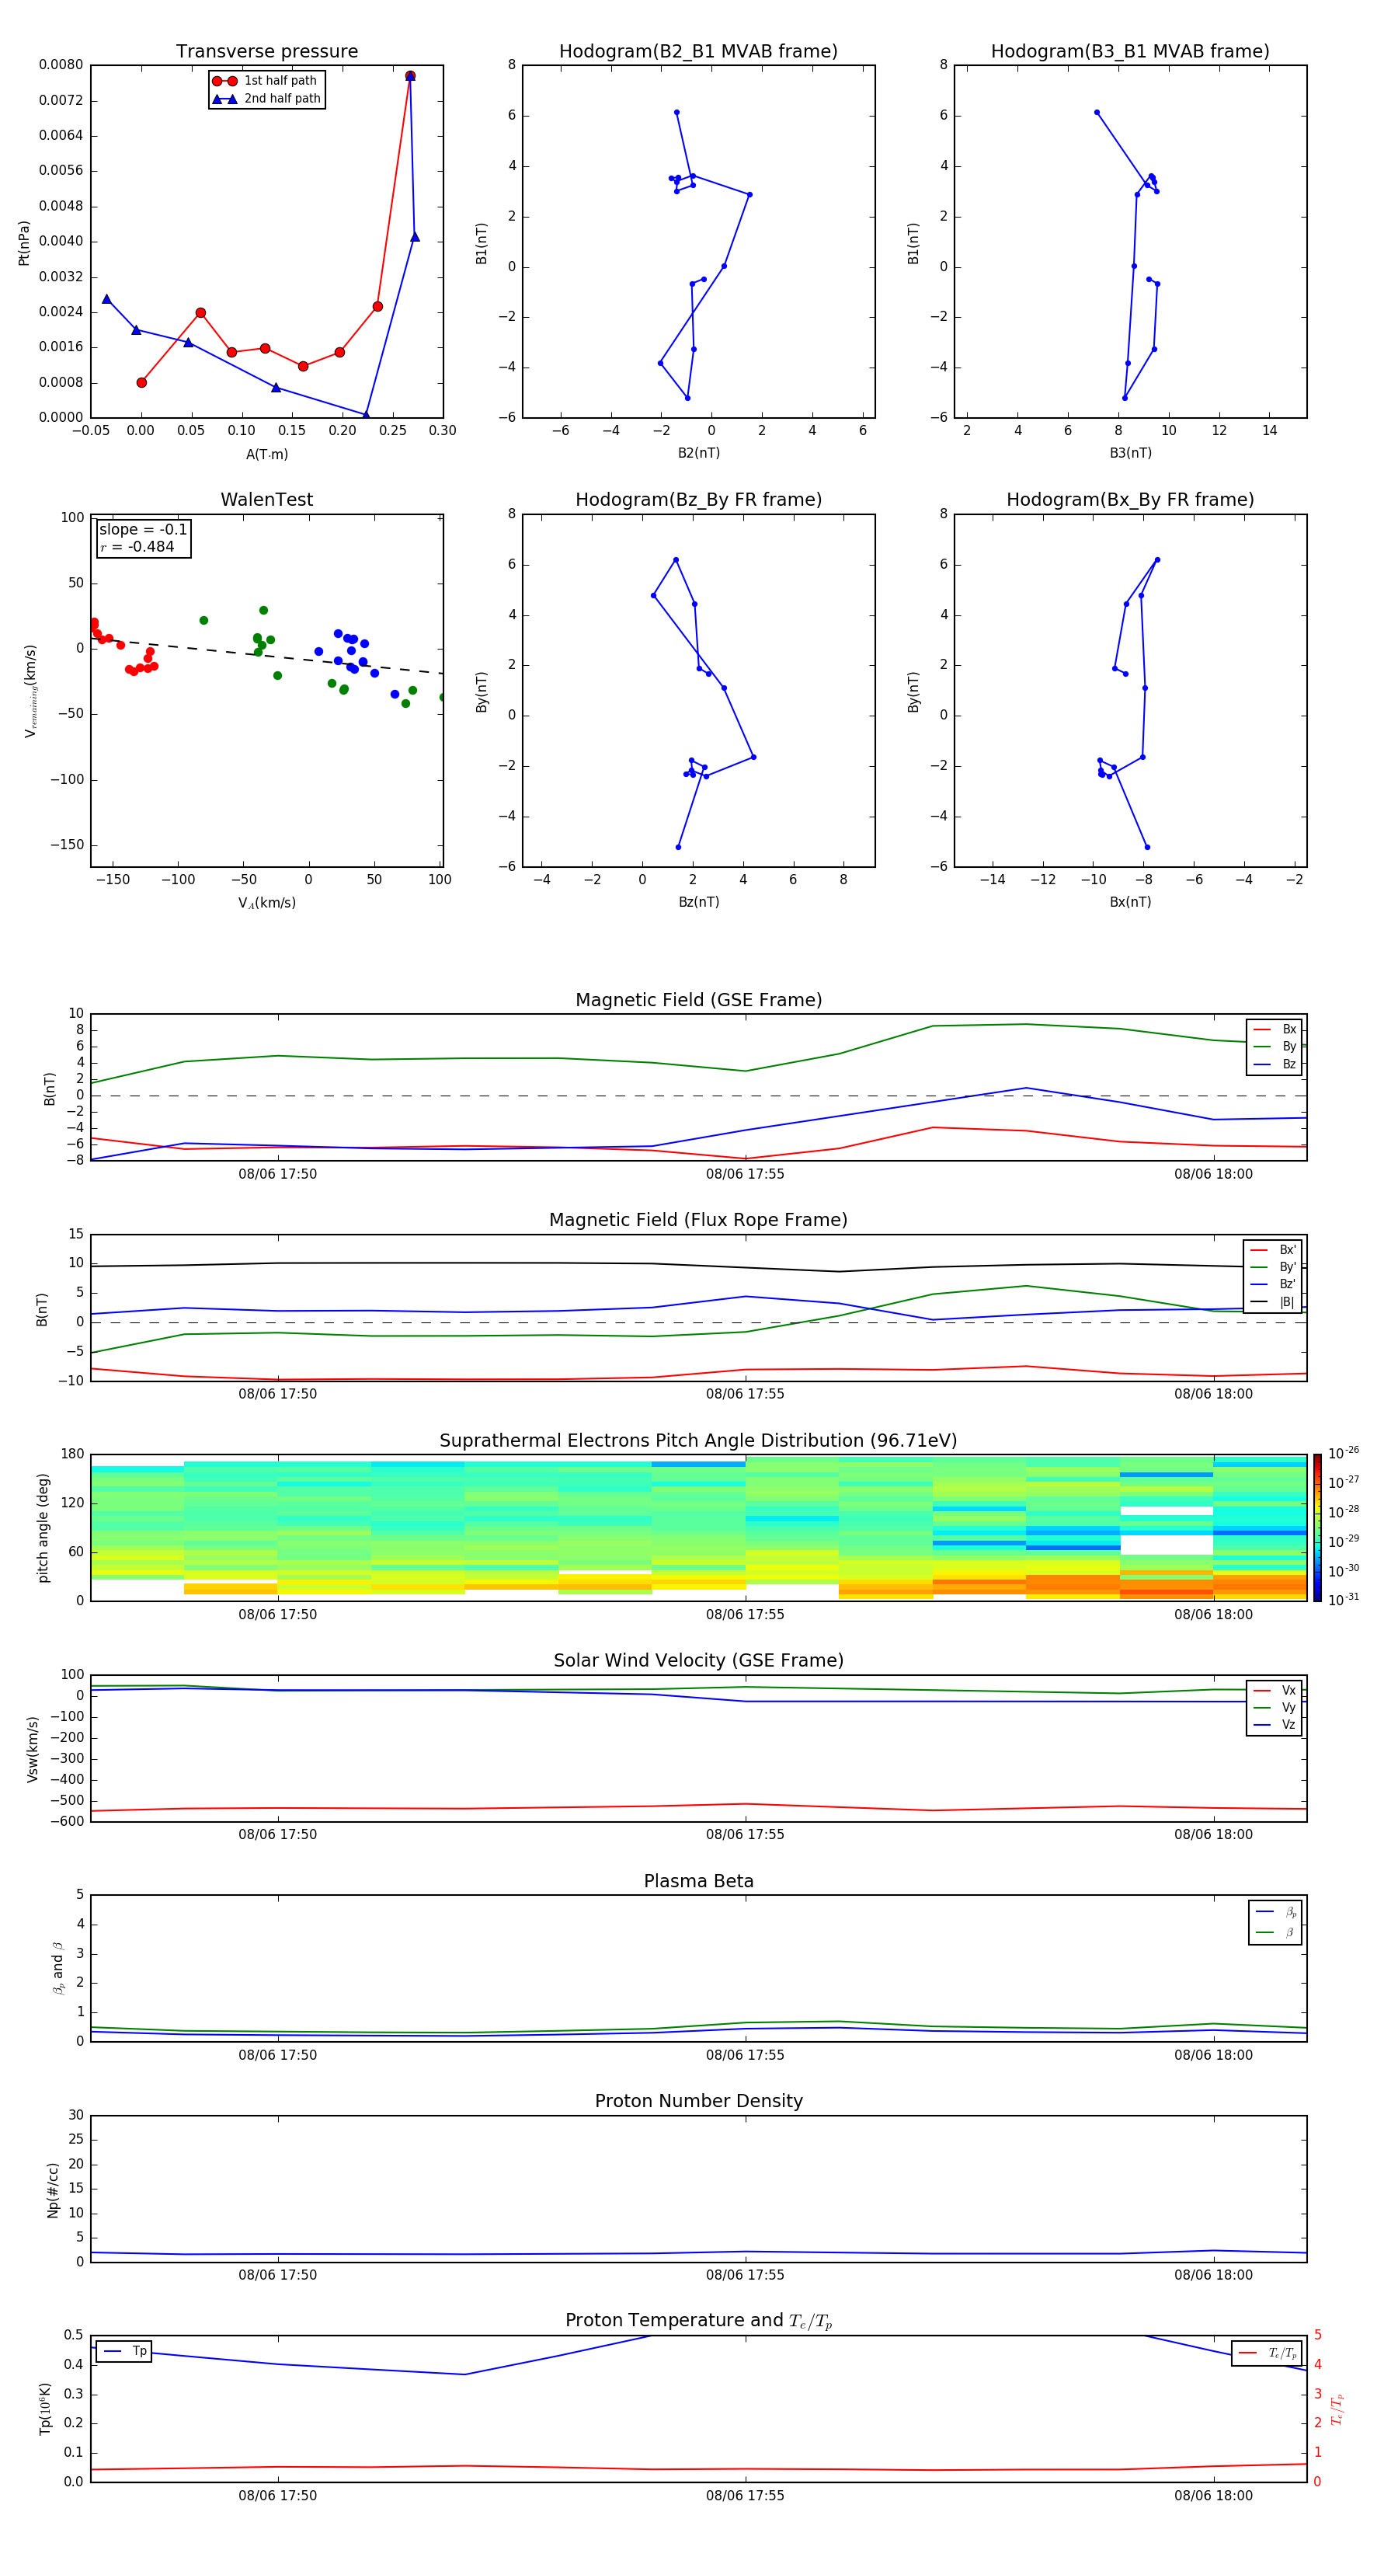Click the "Bz(nT)" x-axis label

(698, 902)
